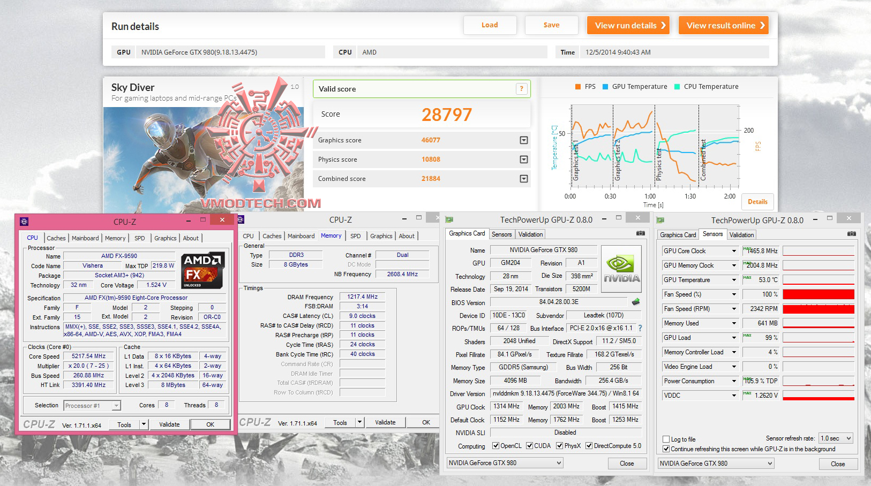Expand the Combined score details

(x=524, y=179)
